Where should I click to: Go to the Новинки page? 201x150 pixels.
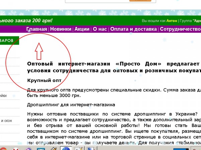[x=61, y=29]
